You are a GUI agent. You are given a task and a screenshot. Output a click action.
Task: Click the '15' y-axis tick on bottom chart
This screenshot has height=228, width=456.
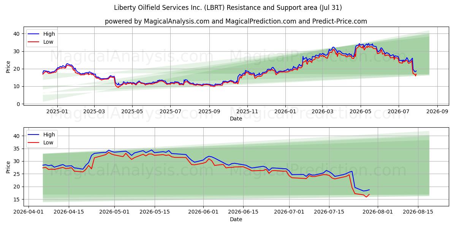click(x=17, y=199)
